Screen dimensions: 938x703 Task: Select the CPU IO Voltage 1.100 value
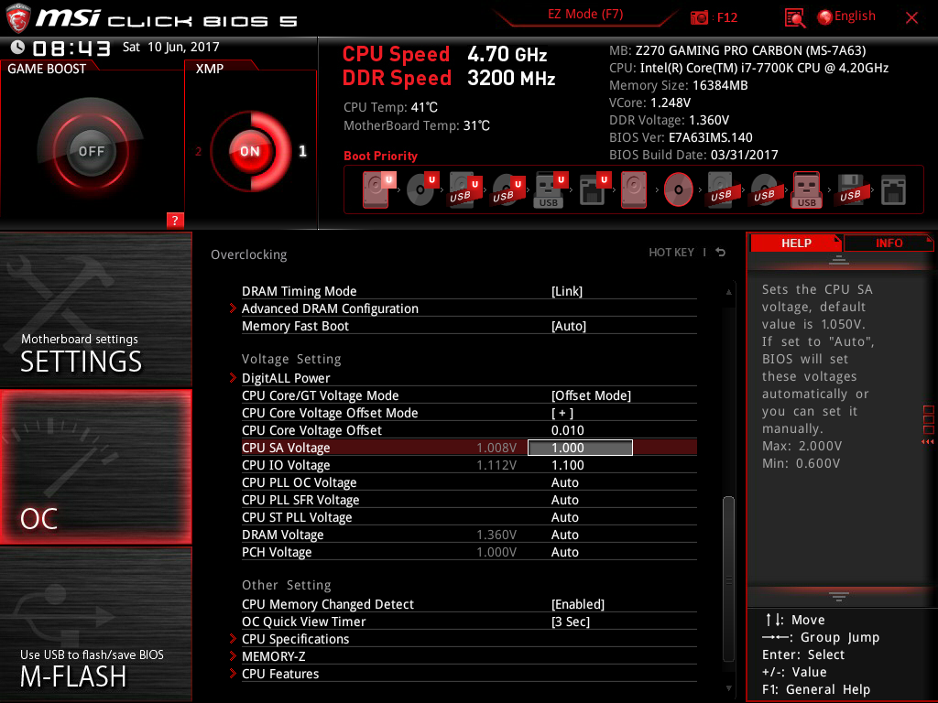coord(567,465)
